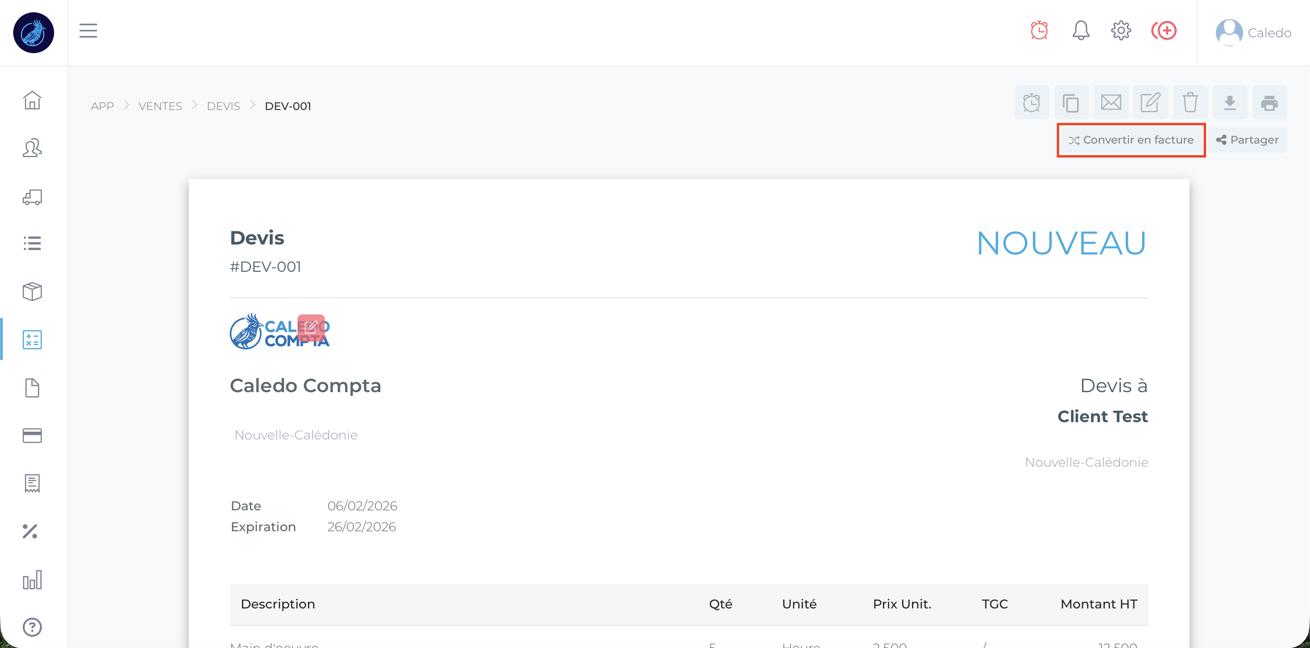The height and width of the screenshot is (648, 1310).
Task: Click the Partager button
Action: [x=1247, y=140]
